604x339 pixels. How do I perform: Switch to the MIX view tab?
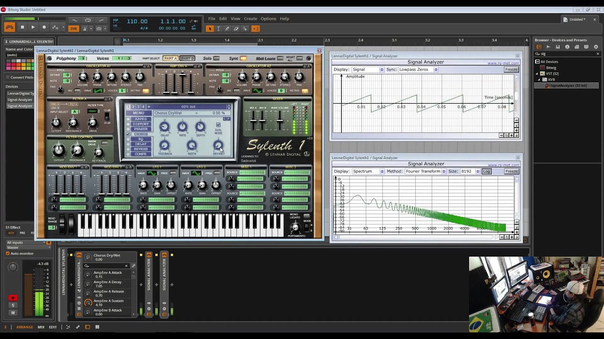(41, 327)
